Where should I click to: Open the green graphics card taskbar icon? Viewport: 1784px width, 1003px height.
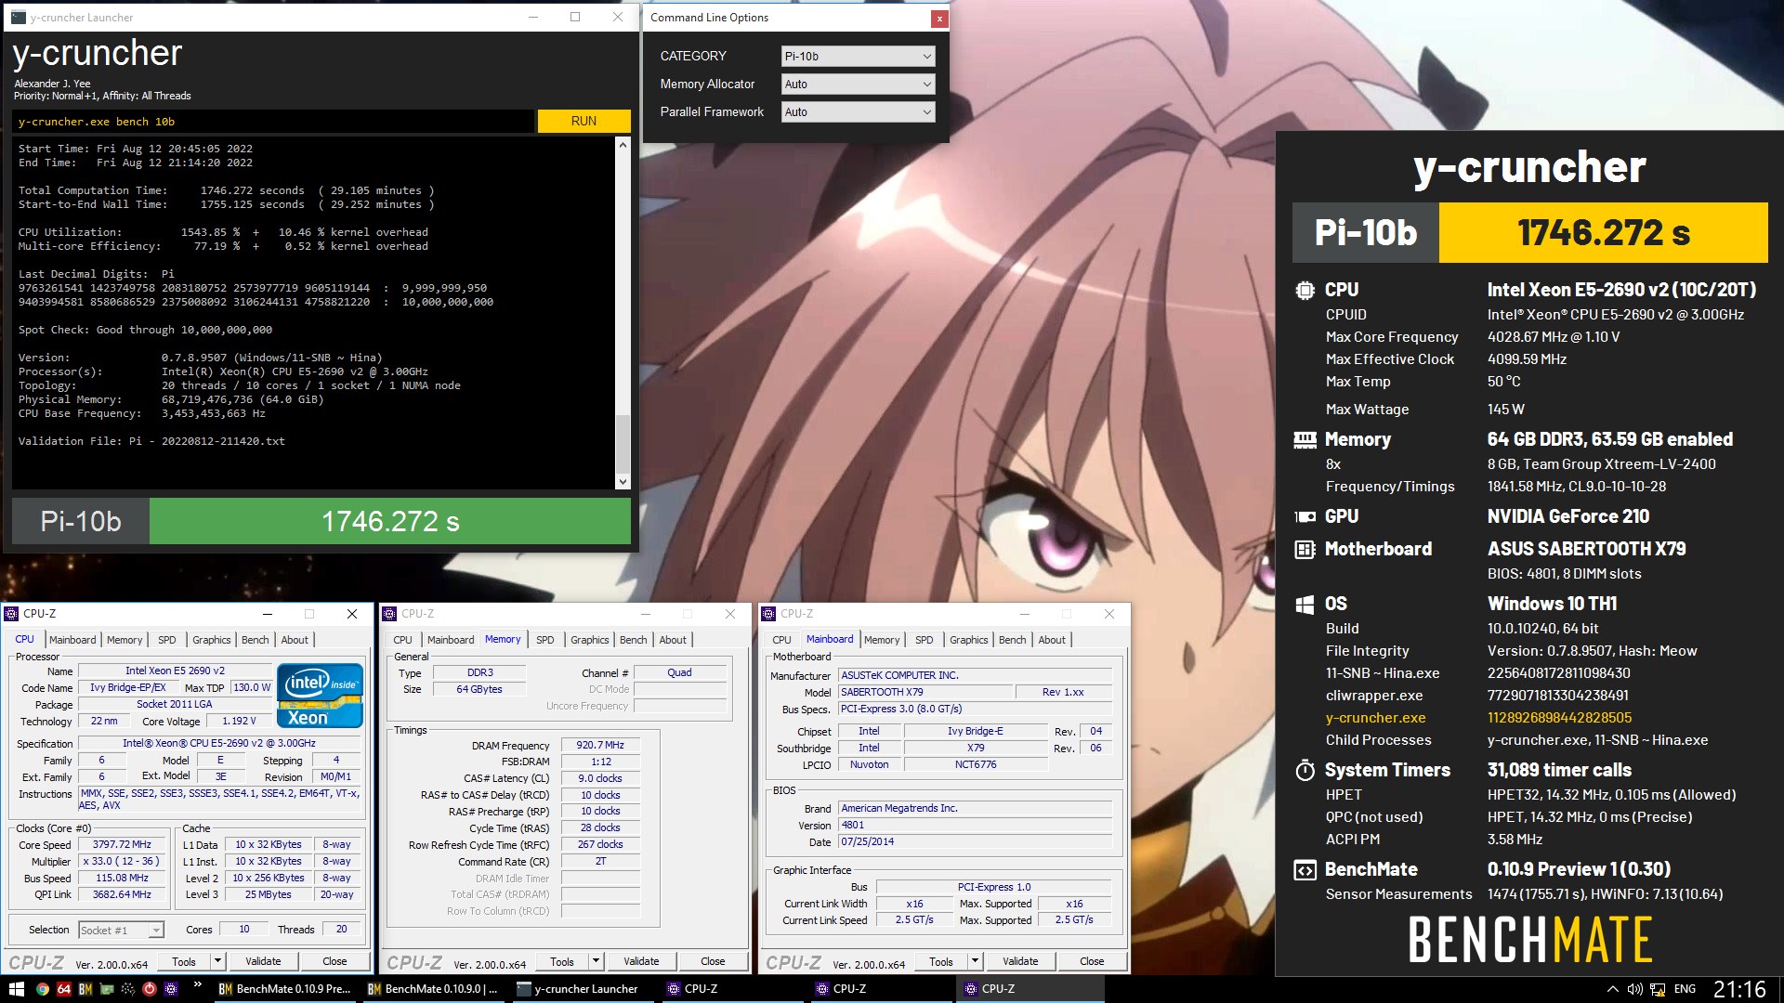pos(107,989)
